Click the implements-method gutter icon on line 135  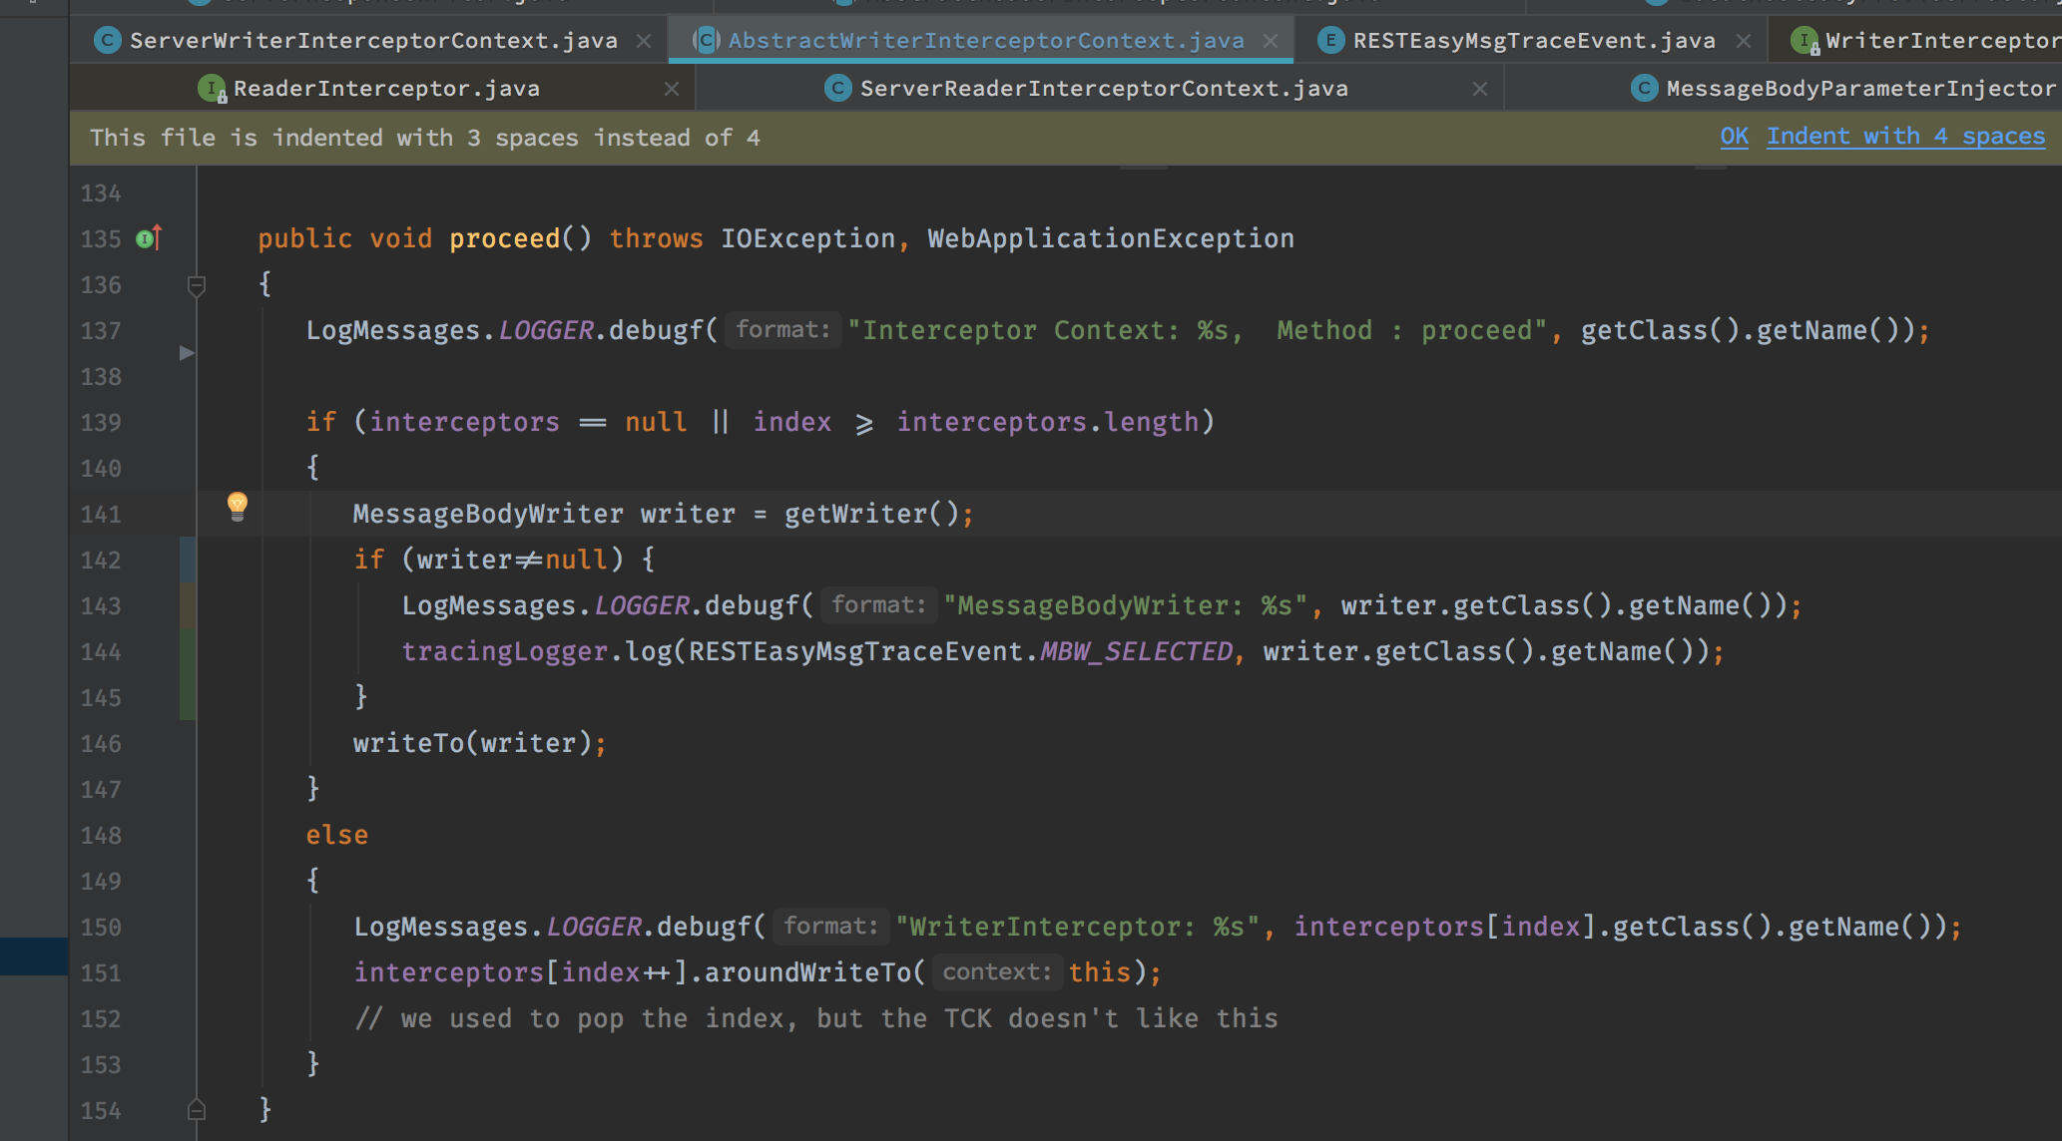pyautogui.click(x=148, y=238)
